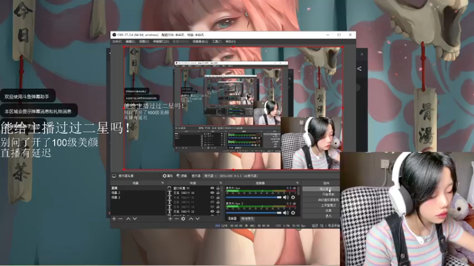The image size is (474, 266).
Task: Click the mixer panel vertical scrollbar
Action: (x=299, y=191)
